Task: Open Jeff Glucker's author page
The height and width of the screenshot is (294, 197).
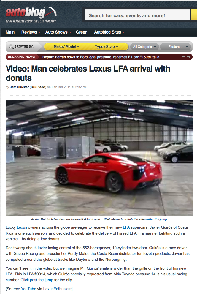Action: (x=19, y=87)
